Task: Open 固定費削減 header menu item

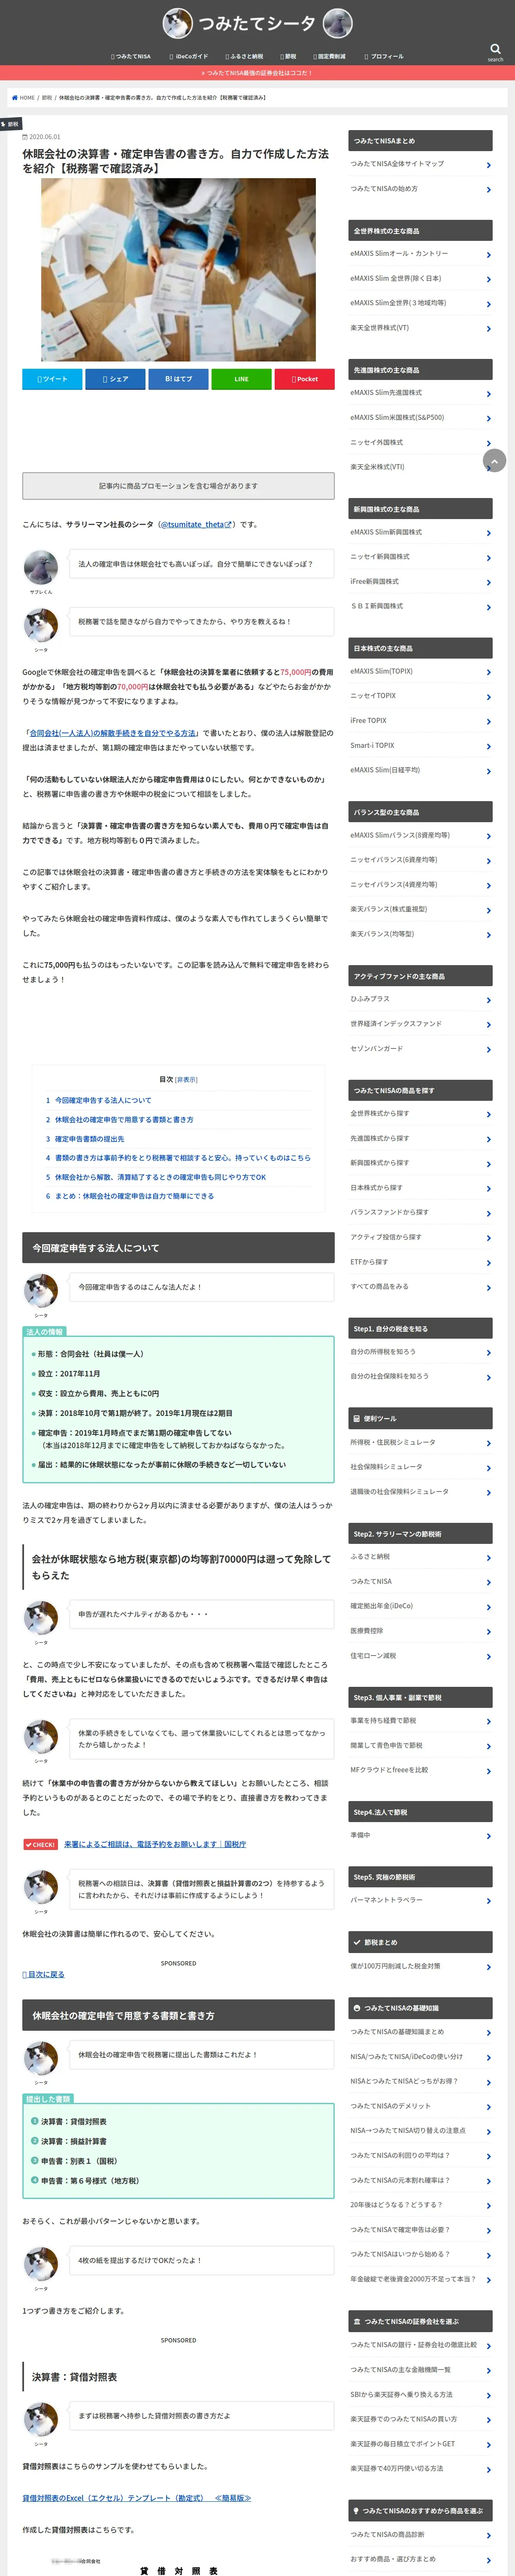Action: [329, 57]
